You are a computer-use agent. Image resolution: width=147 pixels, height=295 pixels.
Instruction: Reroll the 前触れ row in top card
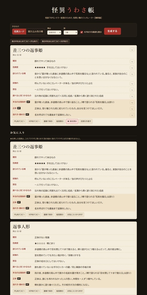(132, 84)
